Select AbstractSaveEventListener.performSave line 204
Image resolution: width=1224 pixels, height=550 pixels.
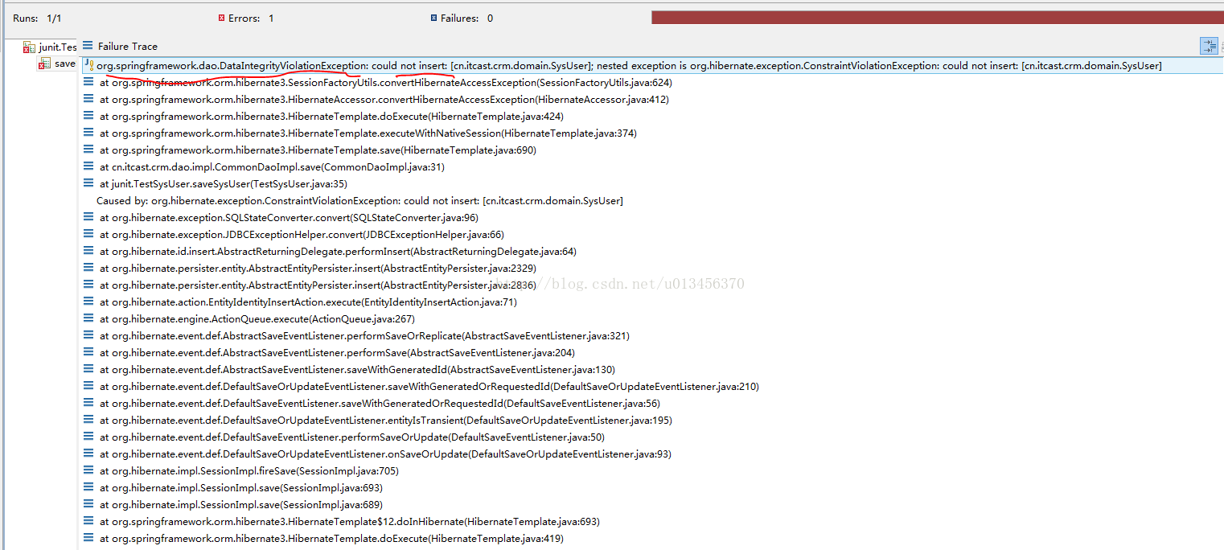[x=337, y=353]
